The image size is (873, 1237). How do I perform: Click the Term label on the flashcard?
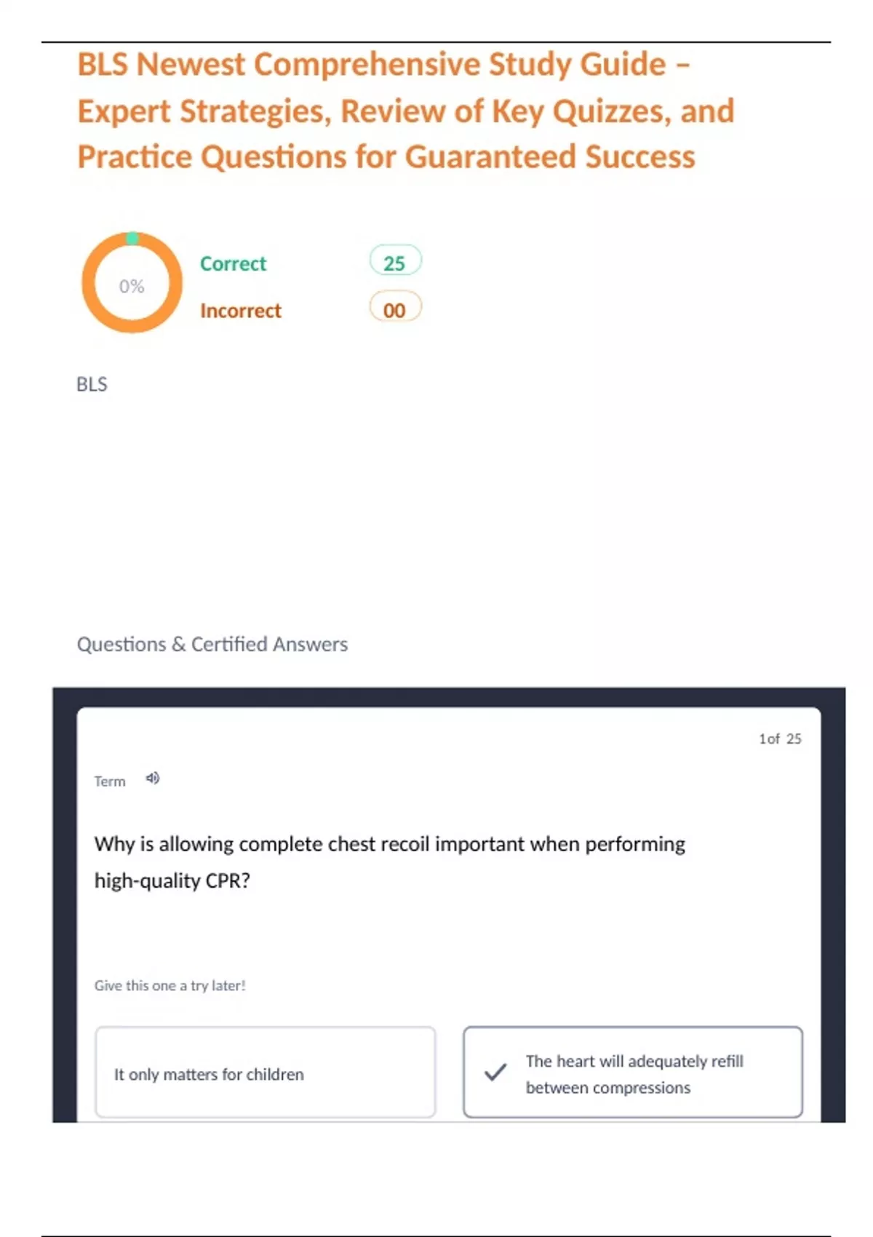tap(110, 781)
